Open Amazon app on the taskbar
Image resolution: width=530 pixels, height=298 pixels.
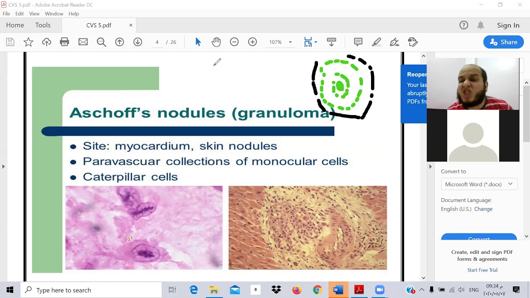pos(255,290)
